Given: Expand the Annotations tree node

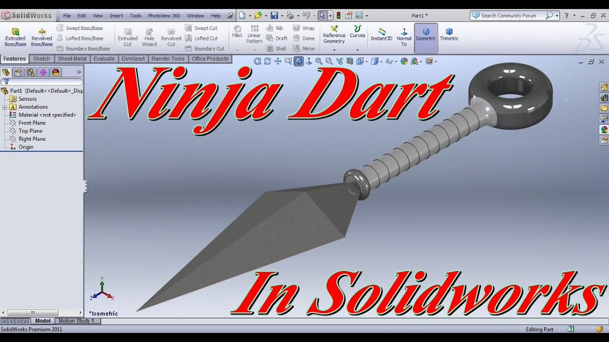Looking at the screenshot, I should pos(5,107).
